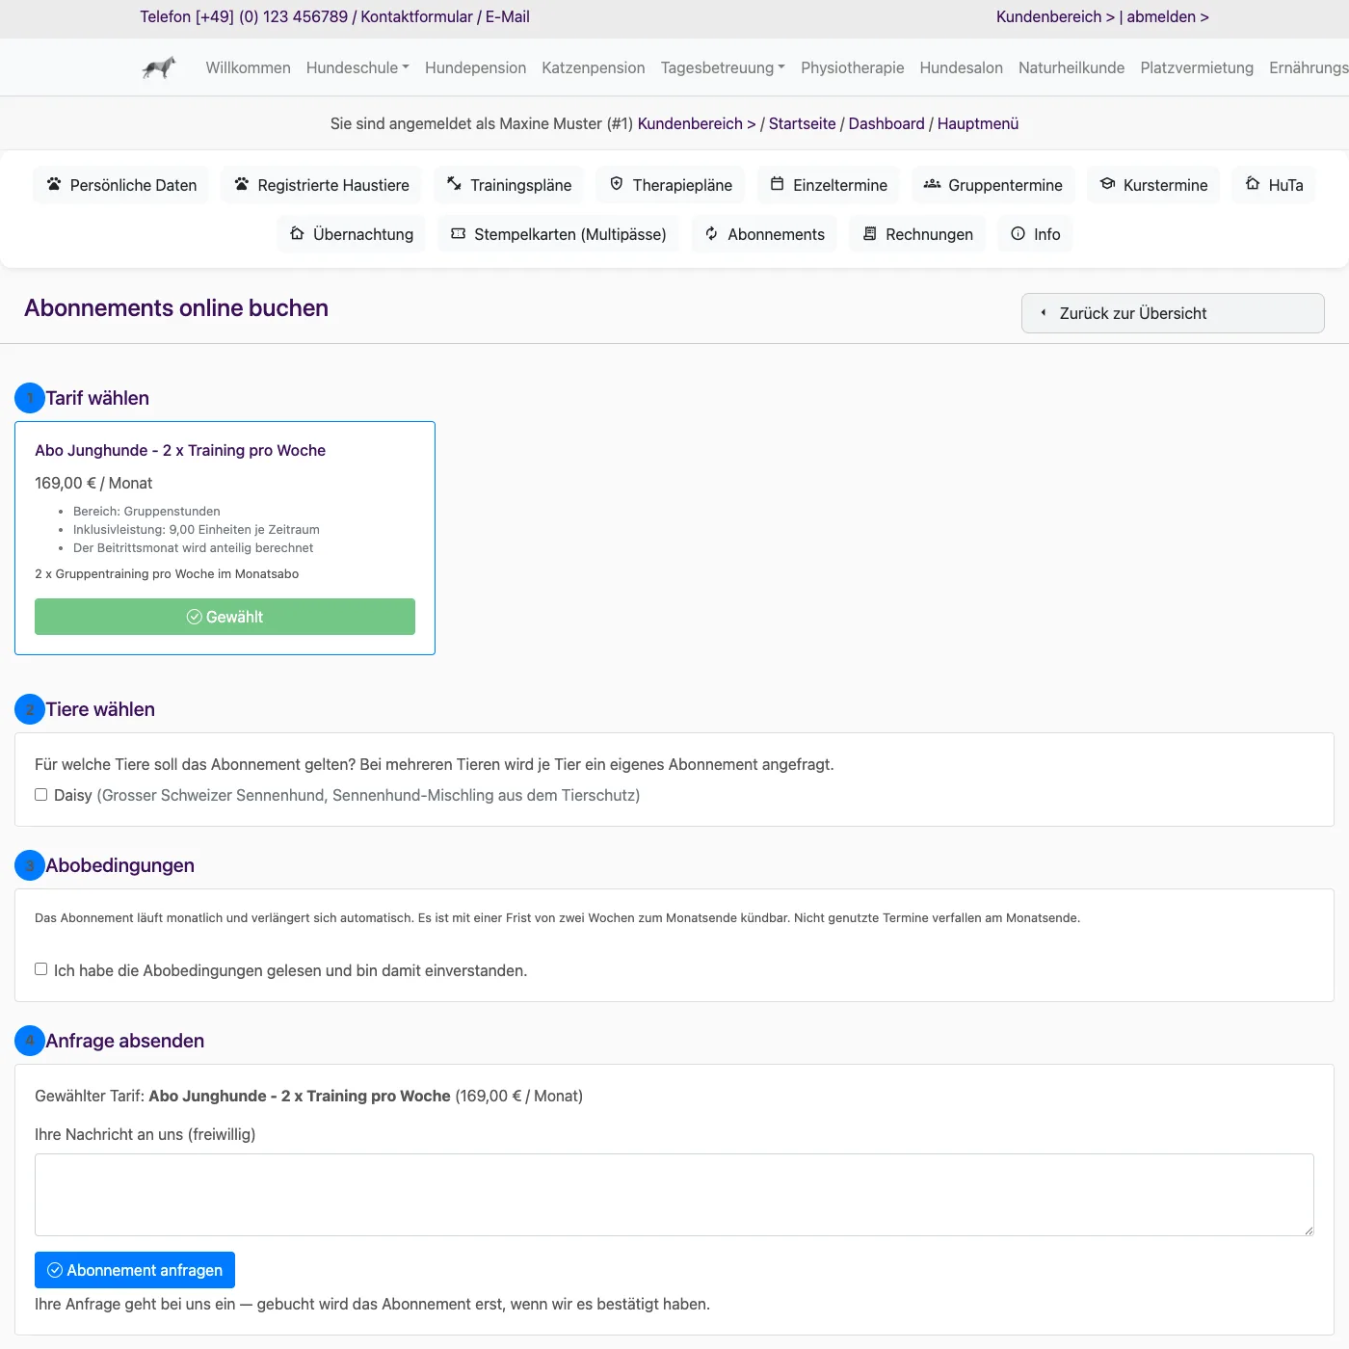Go to the Willkommen page
Screen dimensions: 1349x1349
pyautogui.click(x=248, y=67)
